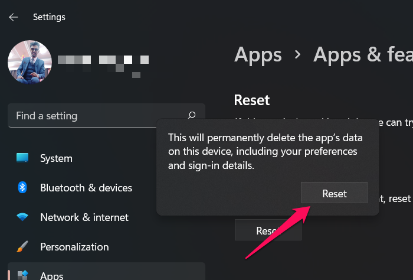Click the Personalization paintbrush icon
The height and width of the screenshot is (280, 413).
22,247
